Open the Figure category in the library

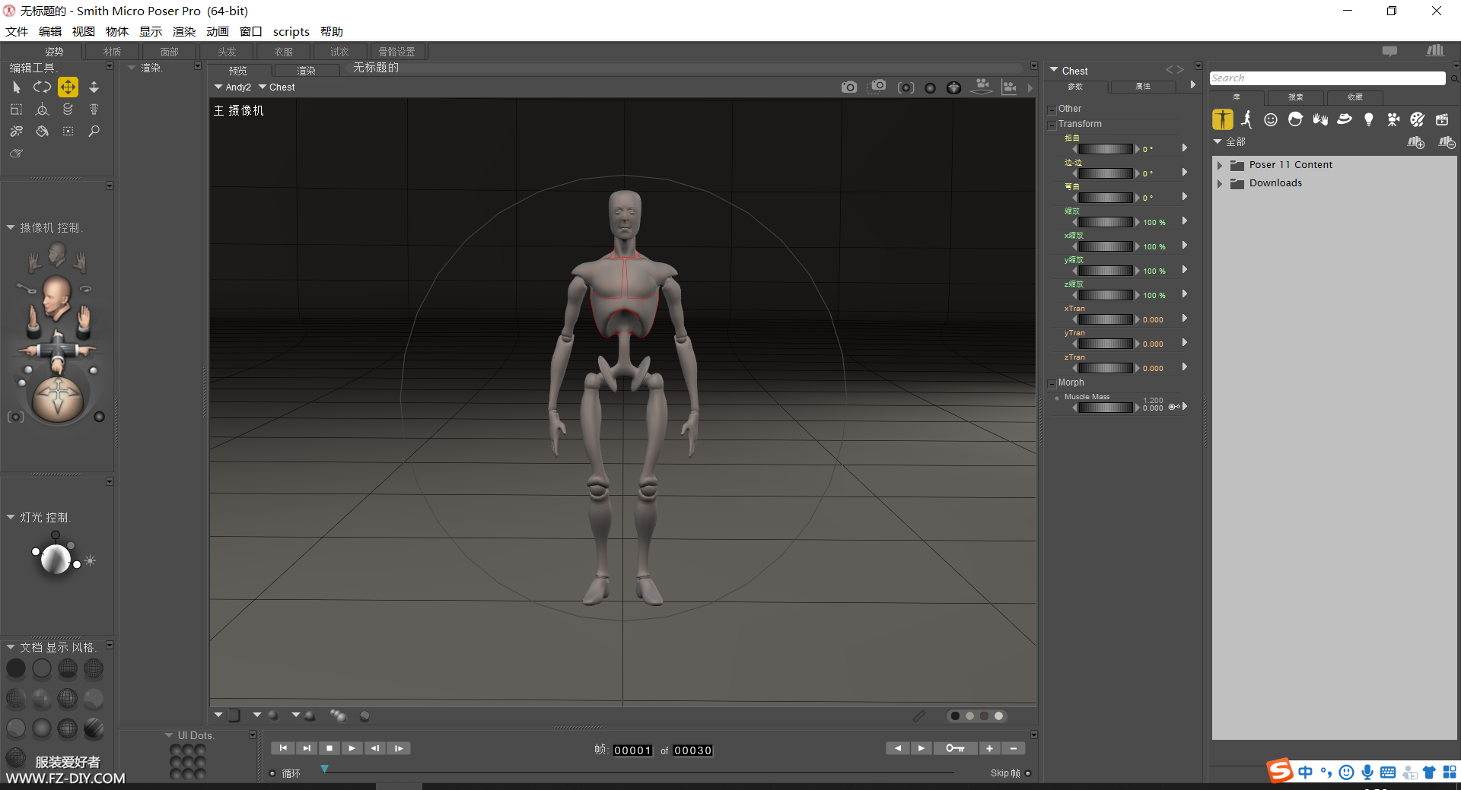1222,119
